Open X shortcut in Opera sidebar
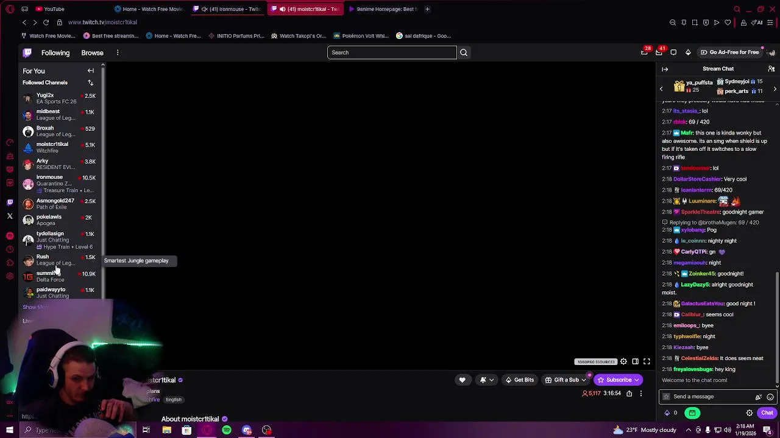780x438 pixels. pyautogui.click(x=10, y=216)
